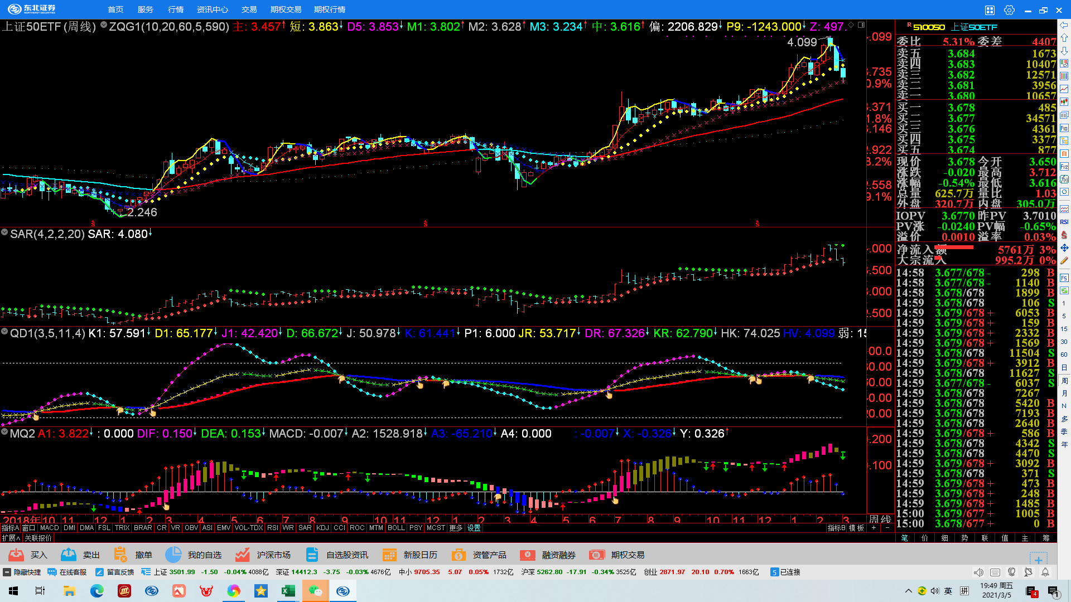
Task: Click the notification bell in status bar
Action: (x=1045, y=572)
